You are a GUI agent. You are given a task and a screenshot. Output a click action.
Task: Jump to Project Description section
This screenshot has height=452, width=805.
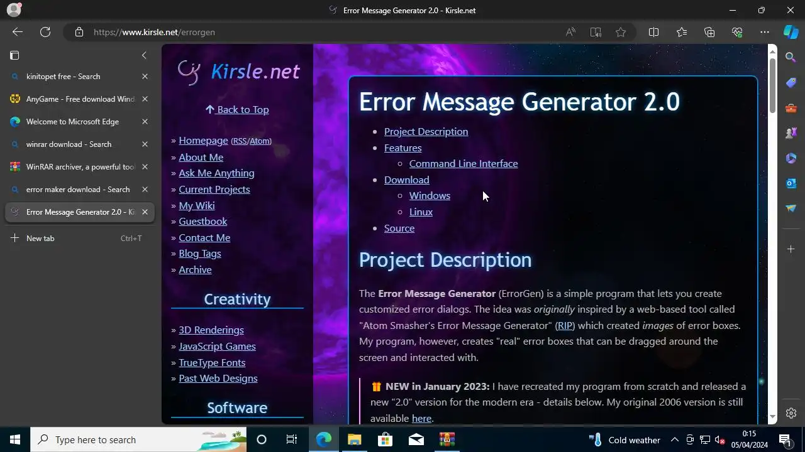[426, 132]
